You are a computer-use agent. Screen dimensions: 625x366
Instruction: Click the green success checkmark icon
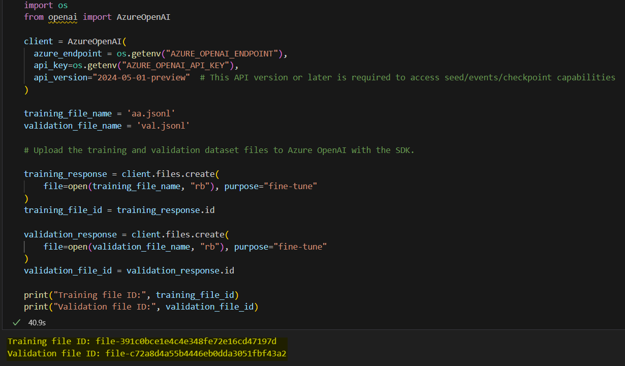click(x=16, y=322)
